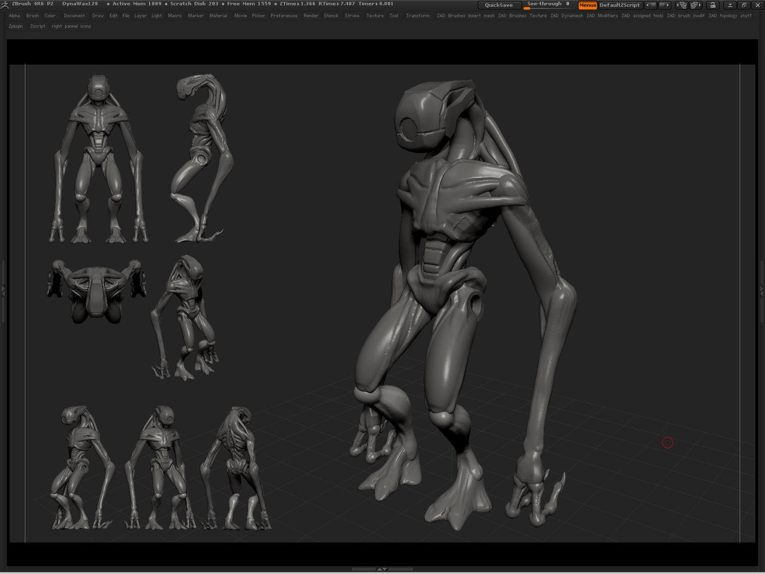Screen dimensions: 765x574
Task: Open ZAD brush modif menu
Action: [x=686, y=16]
